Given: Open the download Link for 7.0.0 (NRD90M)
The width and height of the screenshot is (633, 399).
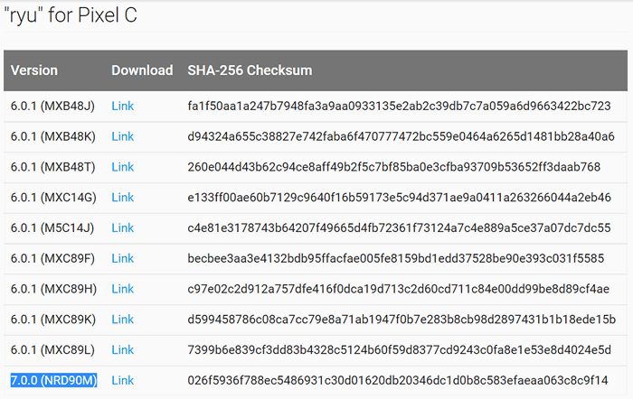Looking at the screenshot, I should coord(122,380).
